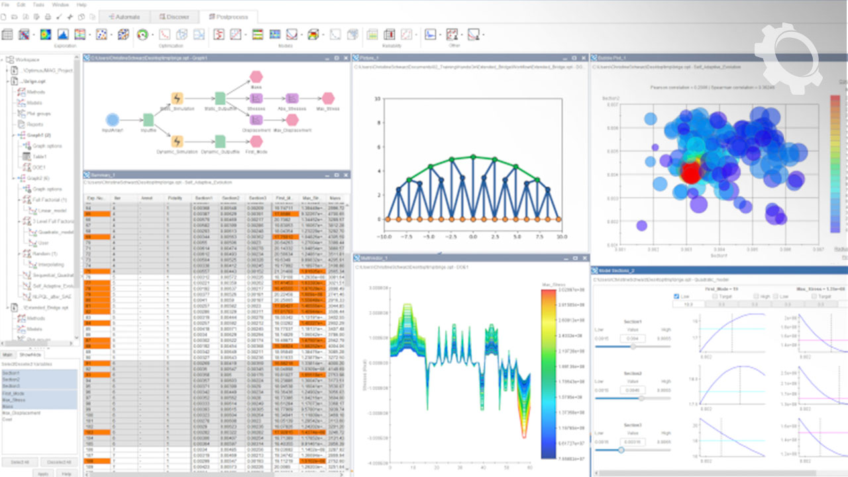The width and height of the screenshot is (848, 477).
Task: Select the Static_Simulation node in workflow graph
Action: (177, 98)
